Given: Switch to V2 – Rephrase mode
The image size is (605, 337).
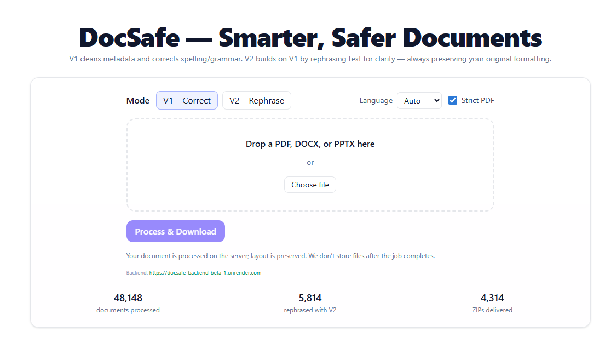Looking at the screenshot, I should [x=256, y=100].
